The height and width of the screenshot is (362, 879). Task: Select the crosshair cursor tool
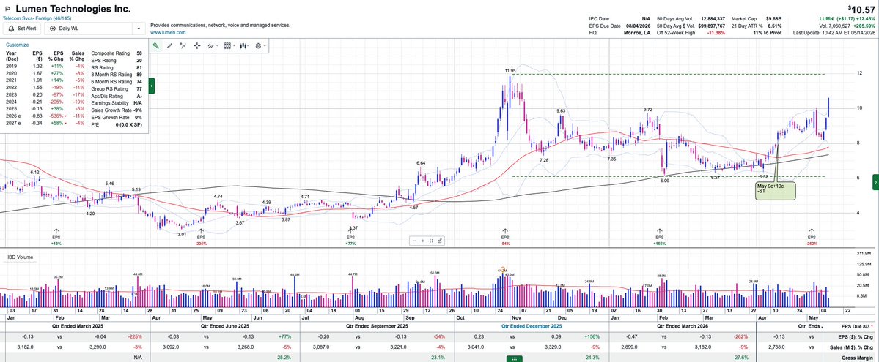point(197,46)
